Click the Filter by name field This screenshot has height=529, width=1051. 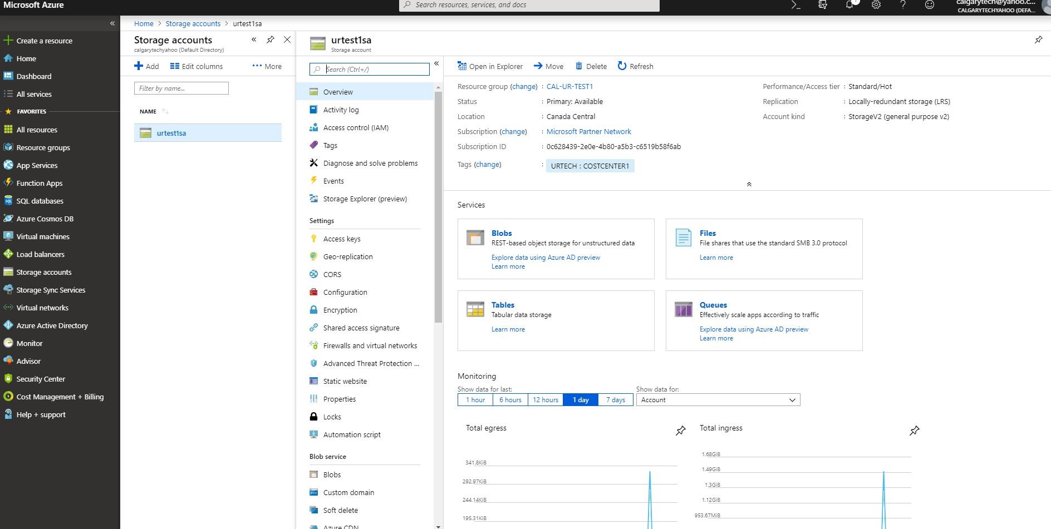click(181, 88)
